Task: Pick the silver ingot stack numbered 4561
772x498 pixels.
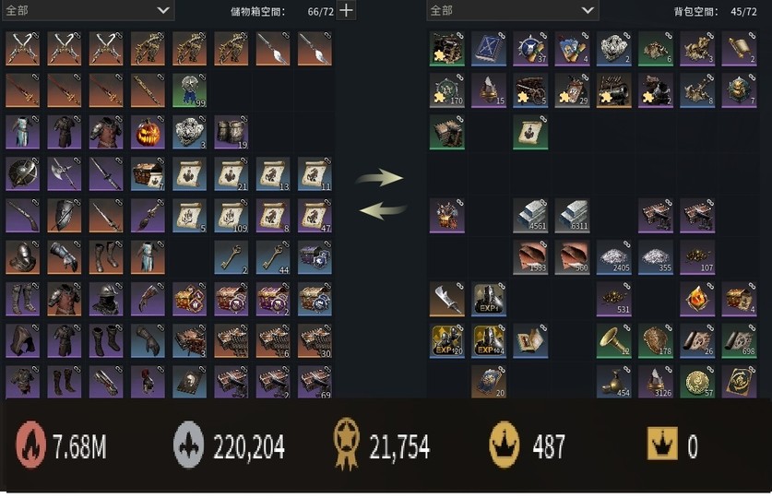Action: click(x=530, y=216)
